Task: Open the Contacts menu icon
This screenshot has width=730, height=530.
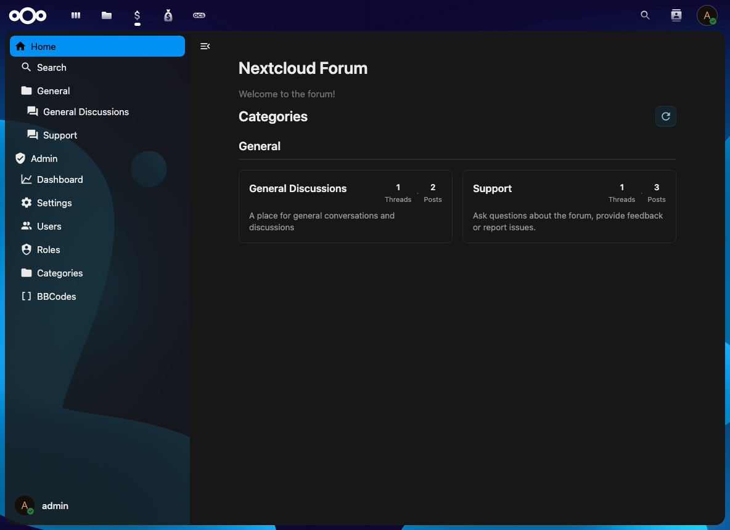Action: point(676,15)
